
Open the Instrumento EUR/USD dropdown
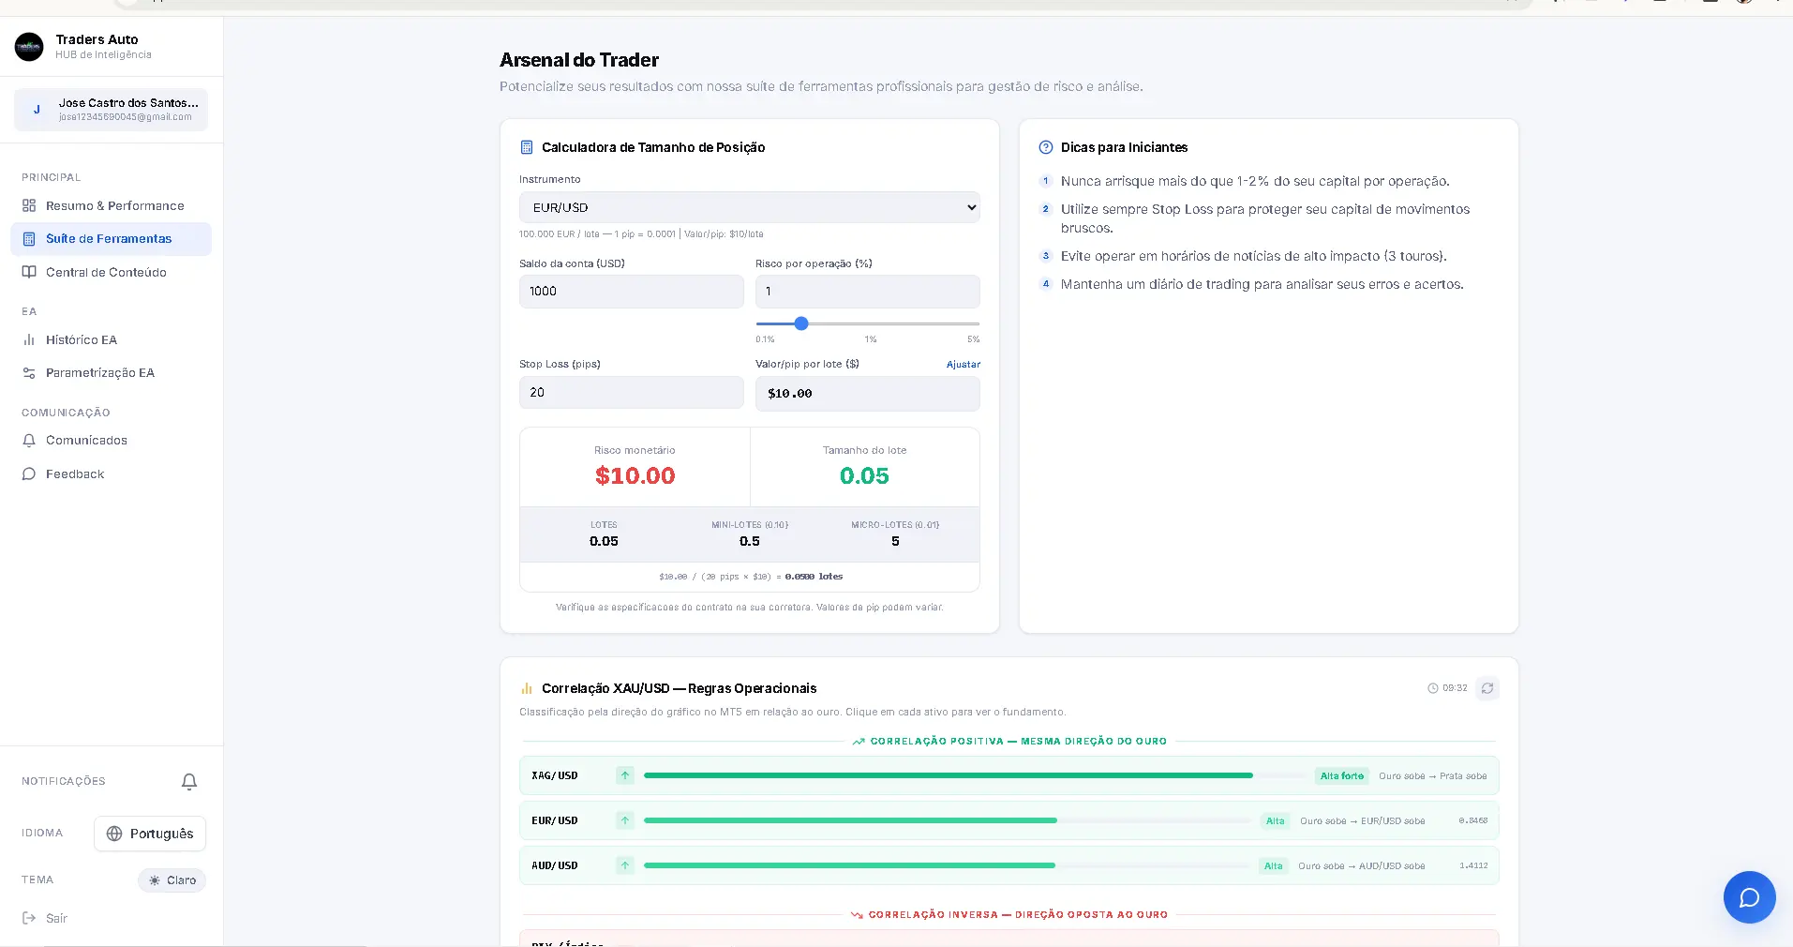749,207
